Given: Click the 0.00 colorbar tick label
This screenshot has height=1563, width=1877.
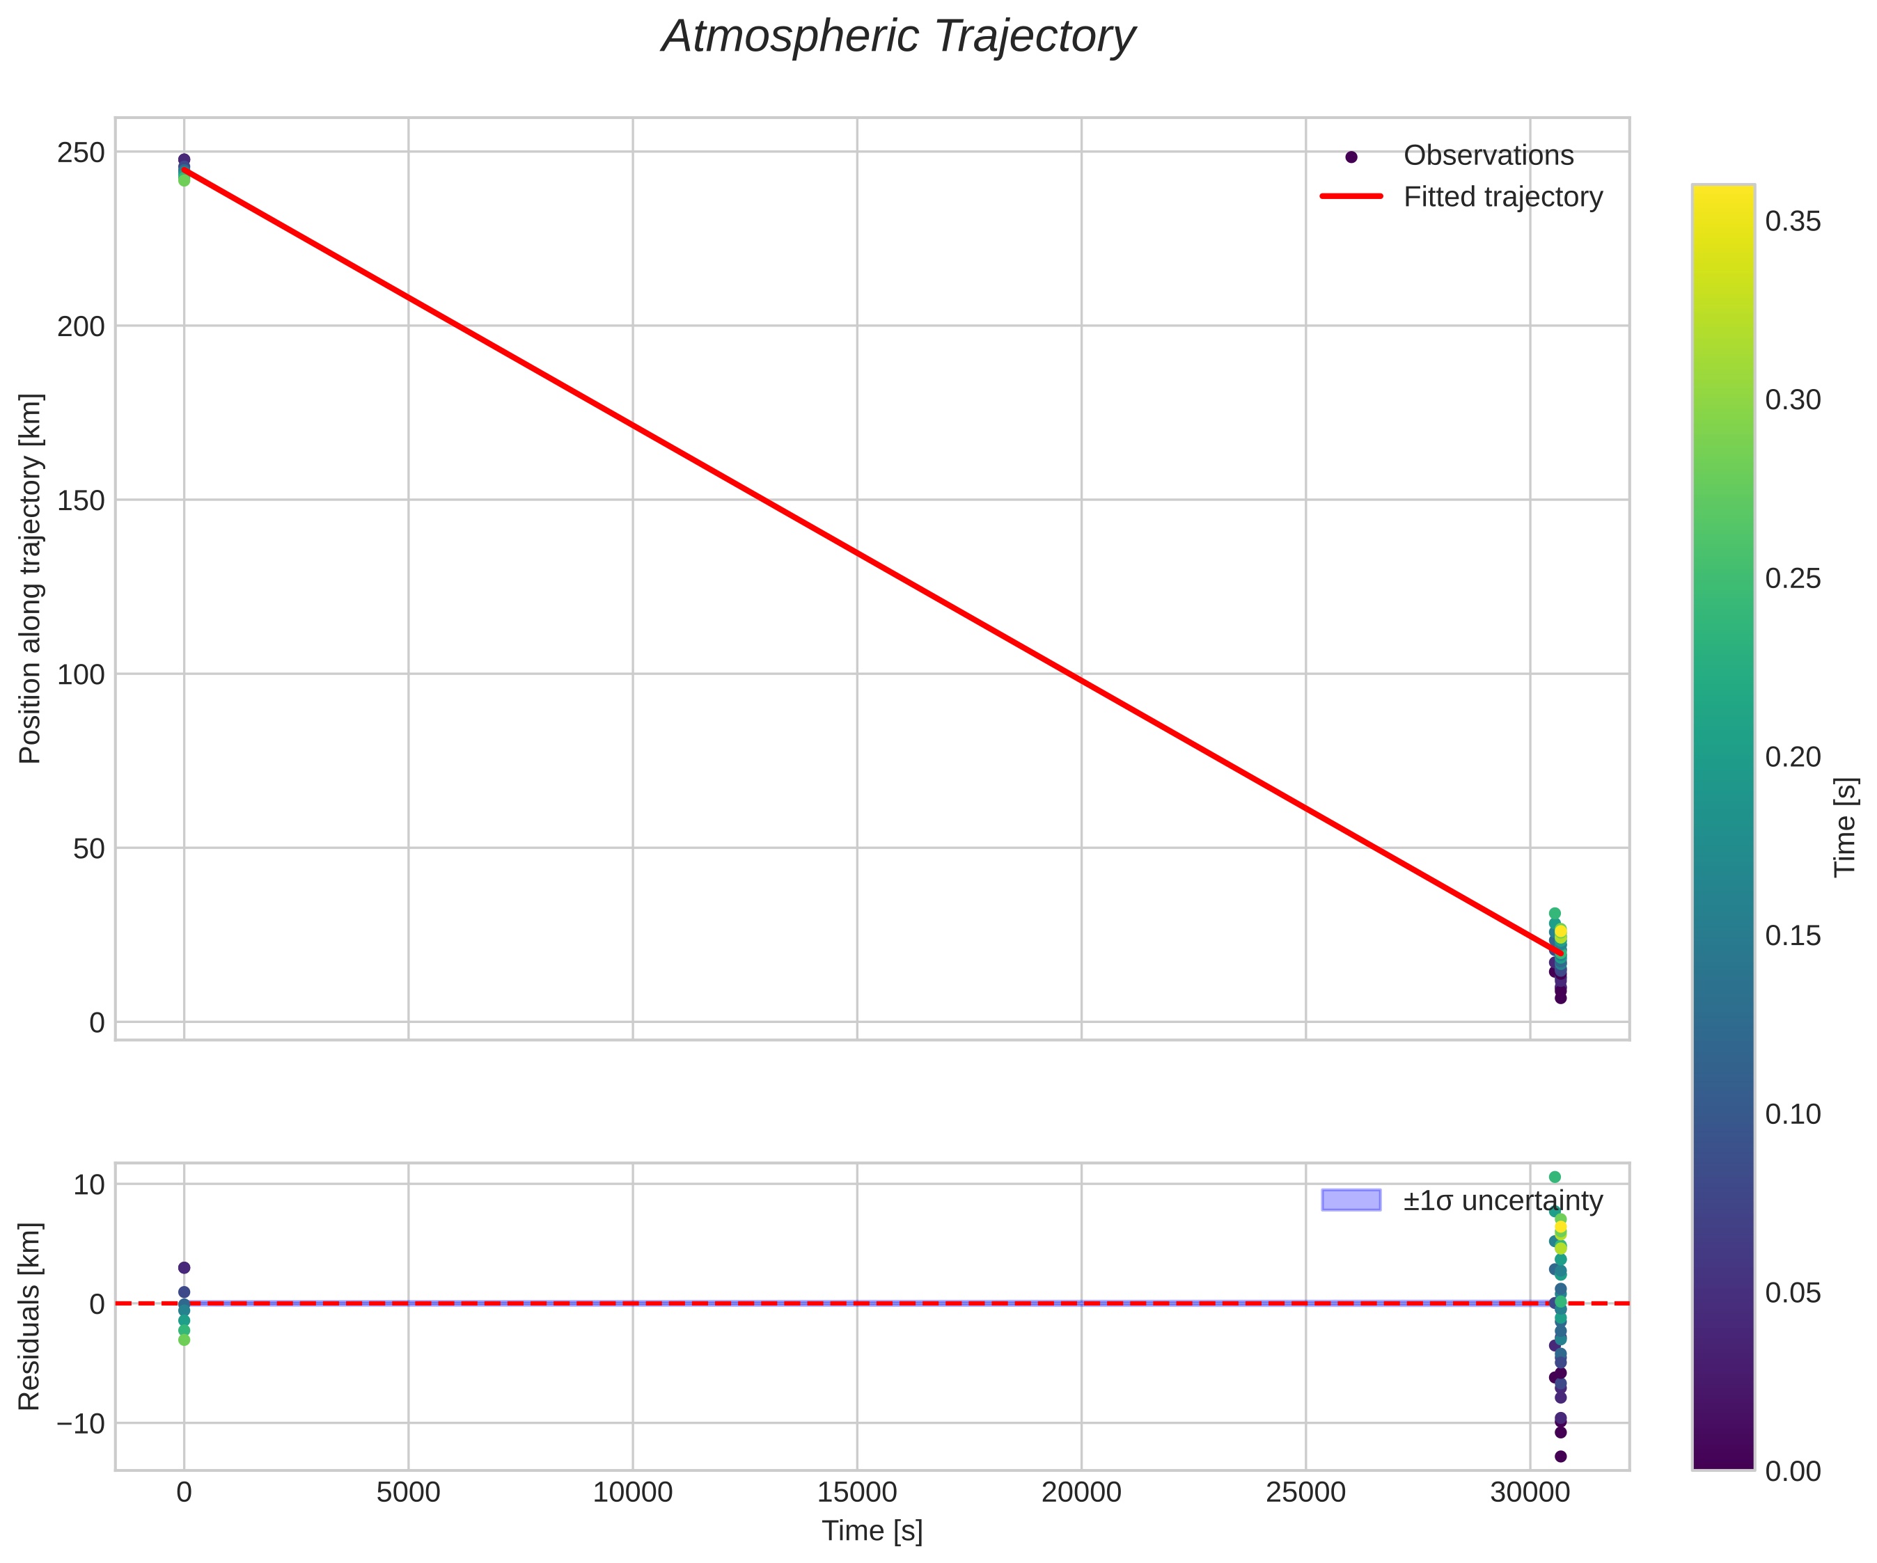Looking at the screenshot, I should tap(1792, 1471).
